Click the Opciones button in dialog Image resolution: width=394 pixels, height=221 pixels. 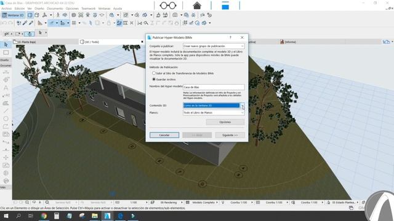225,122
